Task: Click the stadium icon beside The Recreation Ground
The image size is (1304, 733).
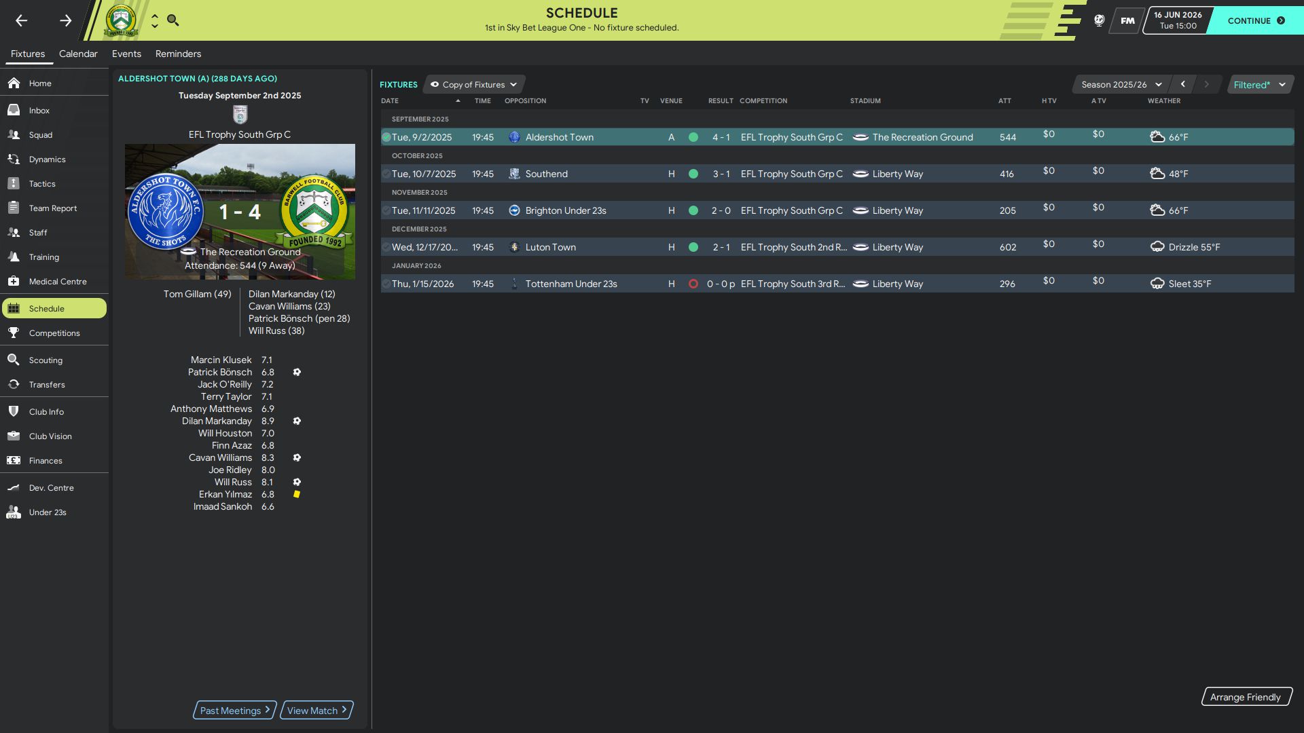Action: [861, 137]
